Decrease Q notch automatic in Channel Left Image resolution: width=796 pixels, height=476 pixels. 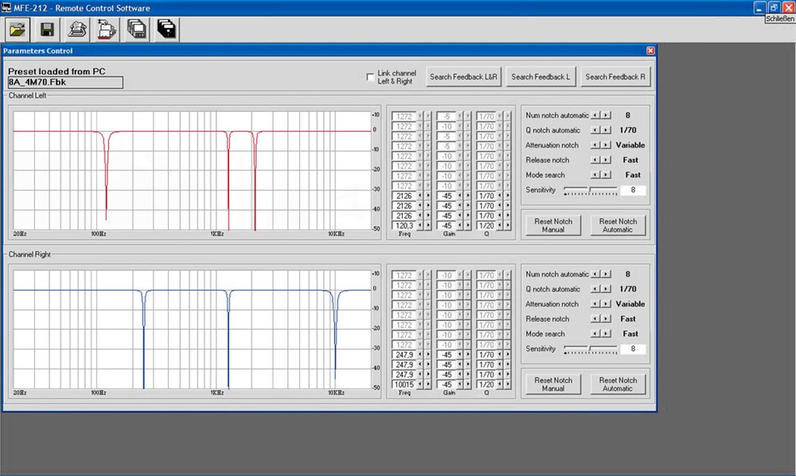click(596, 130)
